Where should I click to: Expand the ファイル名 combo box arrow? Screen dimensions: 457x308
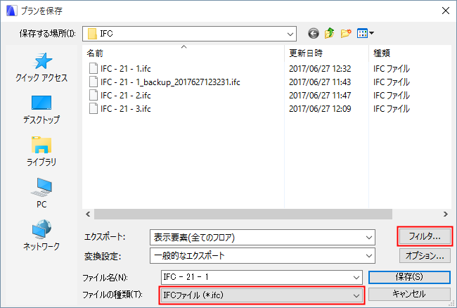pyautogui.click(x=356, y=277)
